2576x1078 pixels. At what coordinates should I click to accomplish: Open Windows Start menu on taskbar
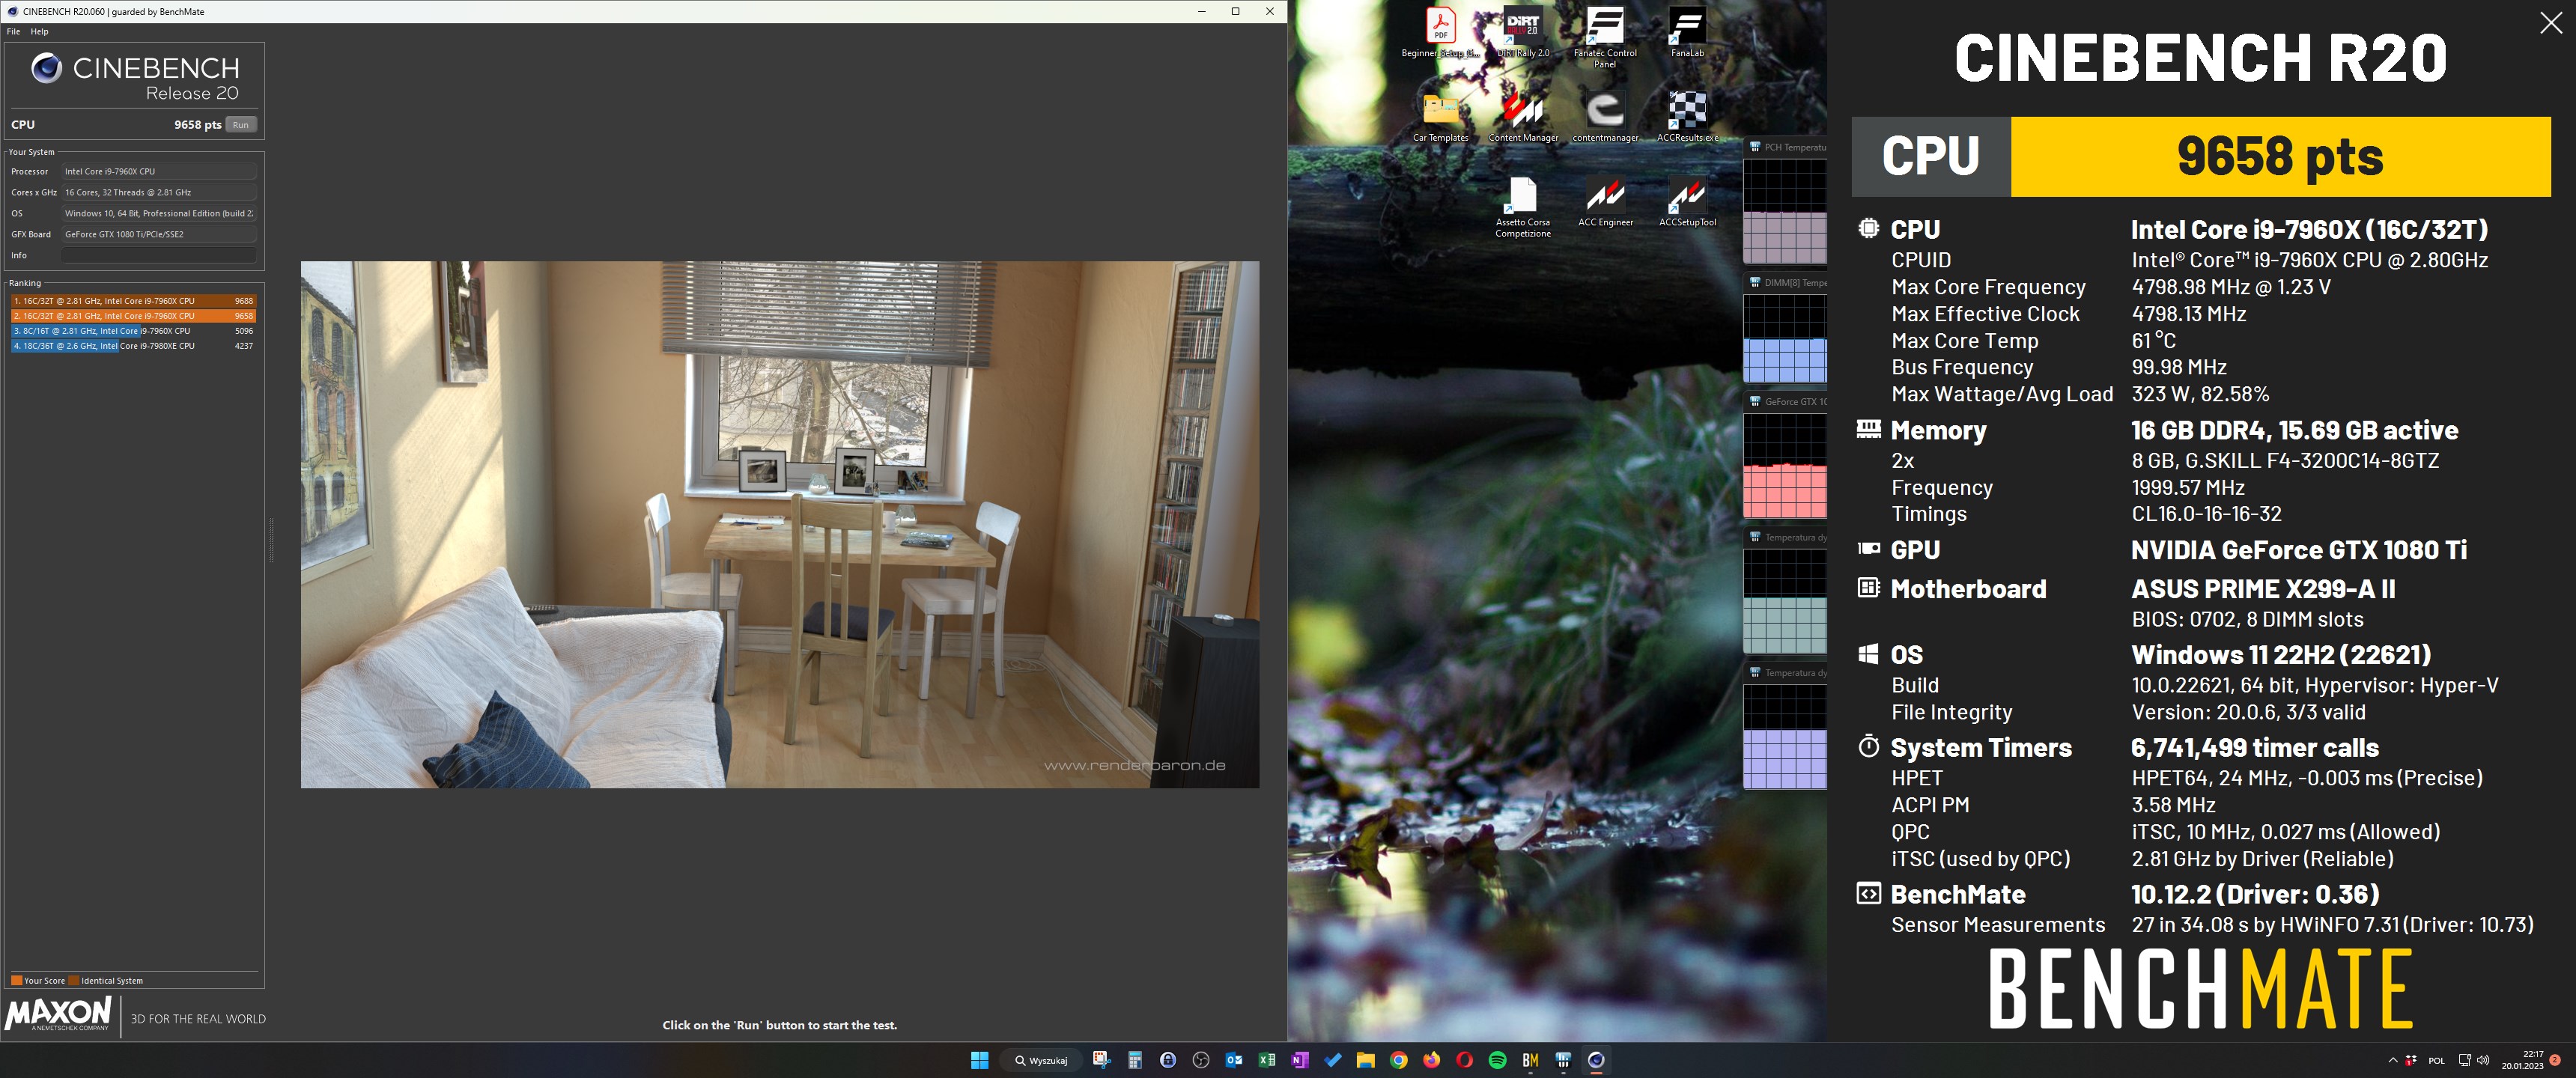(x=979, y=1060)
